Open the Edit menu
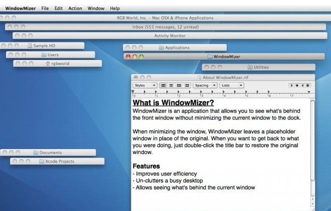The width and height of the screenshot is (331, 211). pos(59,8)
